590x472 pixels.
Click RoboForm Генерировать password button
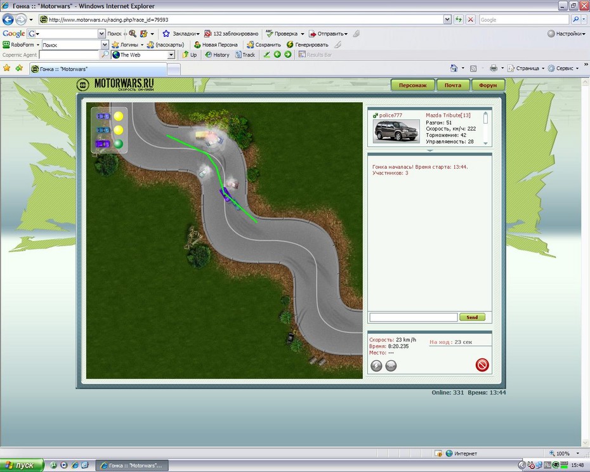pyautogui.click(x=308, y=44)
